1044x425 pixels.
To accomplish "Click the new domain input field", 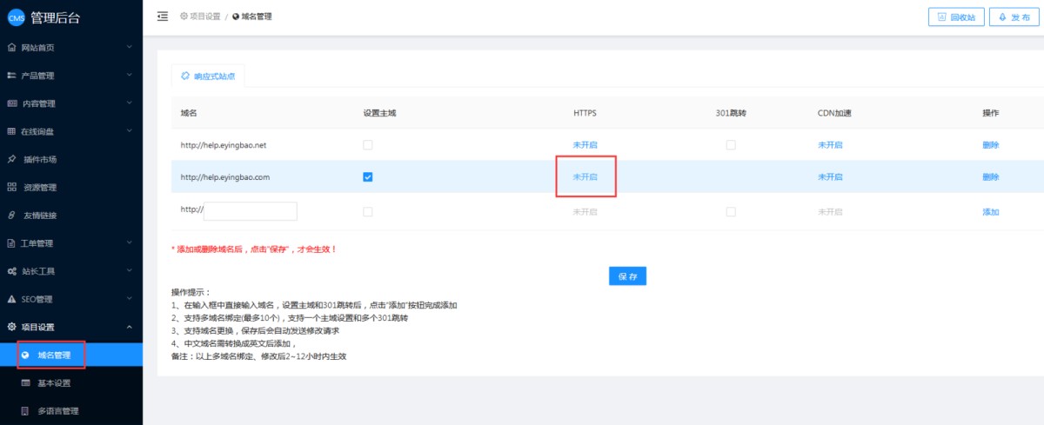I will pyautogui.click(x=251, y=211).
